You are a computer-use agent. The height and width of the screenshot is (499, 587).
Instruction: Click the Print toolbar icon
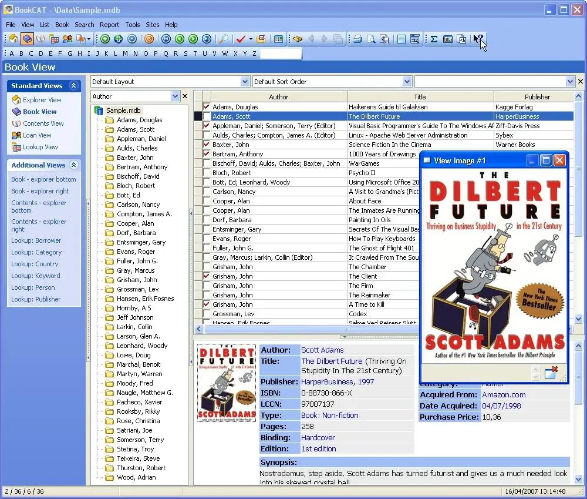[x=357, y=39]
